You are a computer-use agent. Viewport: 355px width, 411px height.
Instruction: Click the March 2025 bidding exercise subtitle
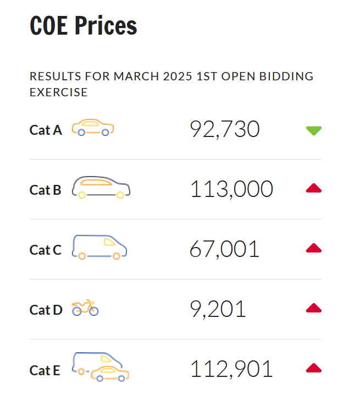171,84
